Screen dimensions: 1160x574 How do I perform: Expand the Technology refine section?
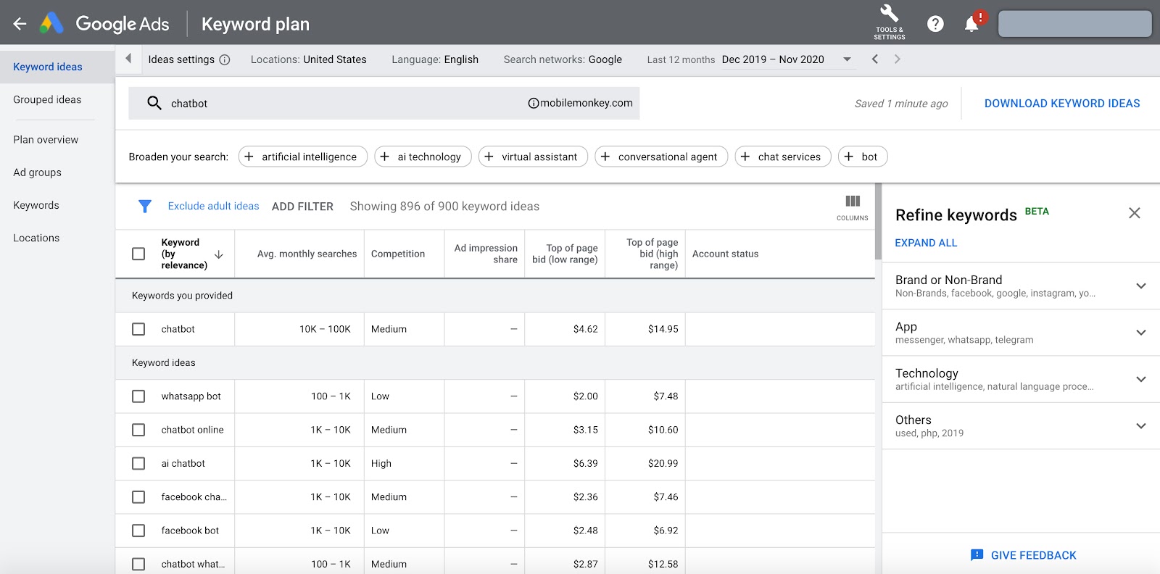pos(1140,379)
